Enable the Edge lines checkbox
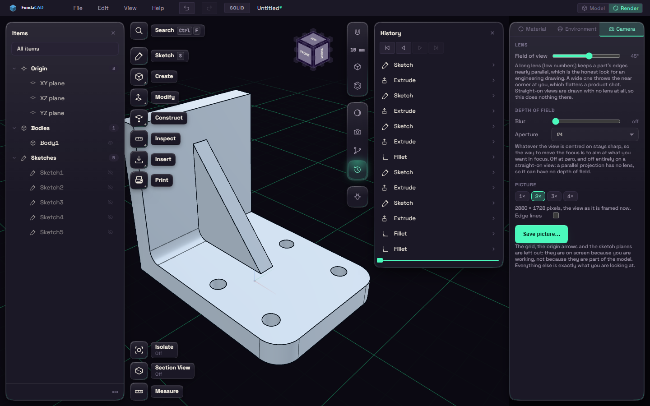This screenshot has width=650, height=406. point(556,216)
